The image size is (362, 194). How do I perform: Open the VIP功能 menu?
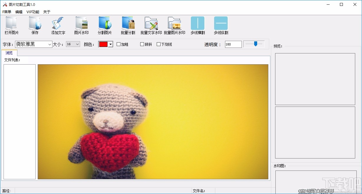(33, 12)
